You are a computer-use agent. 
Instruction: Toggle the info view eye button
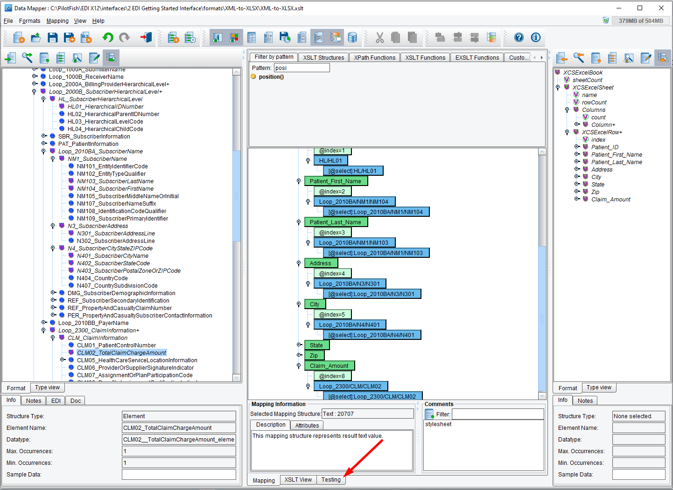[x=217, y=38]
